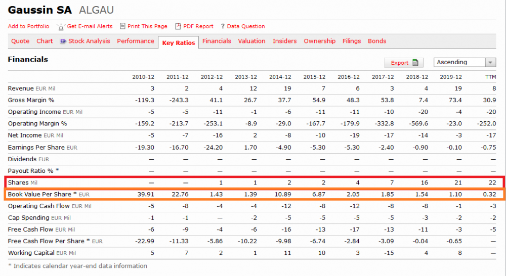Click the Earnings Per Share row label
506x276 pixels.
pyautogui.click(x=43, y=147)
